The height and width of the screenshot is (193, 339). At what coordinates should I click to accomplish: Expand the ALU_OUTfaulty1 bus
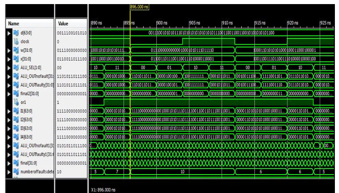9,155
